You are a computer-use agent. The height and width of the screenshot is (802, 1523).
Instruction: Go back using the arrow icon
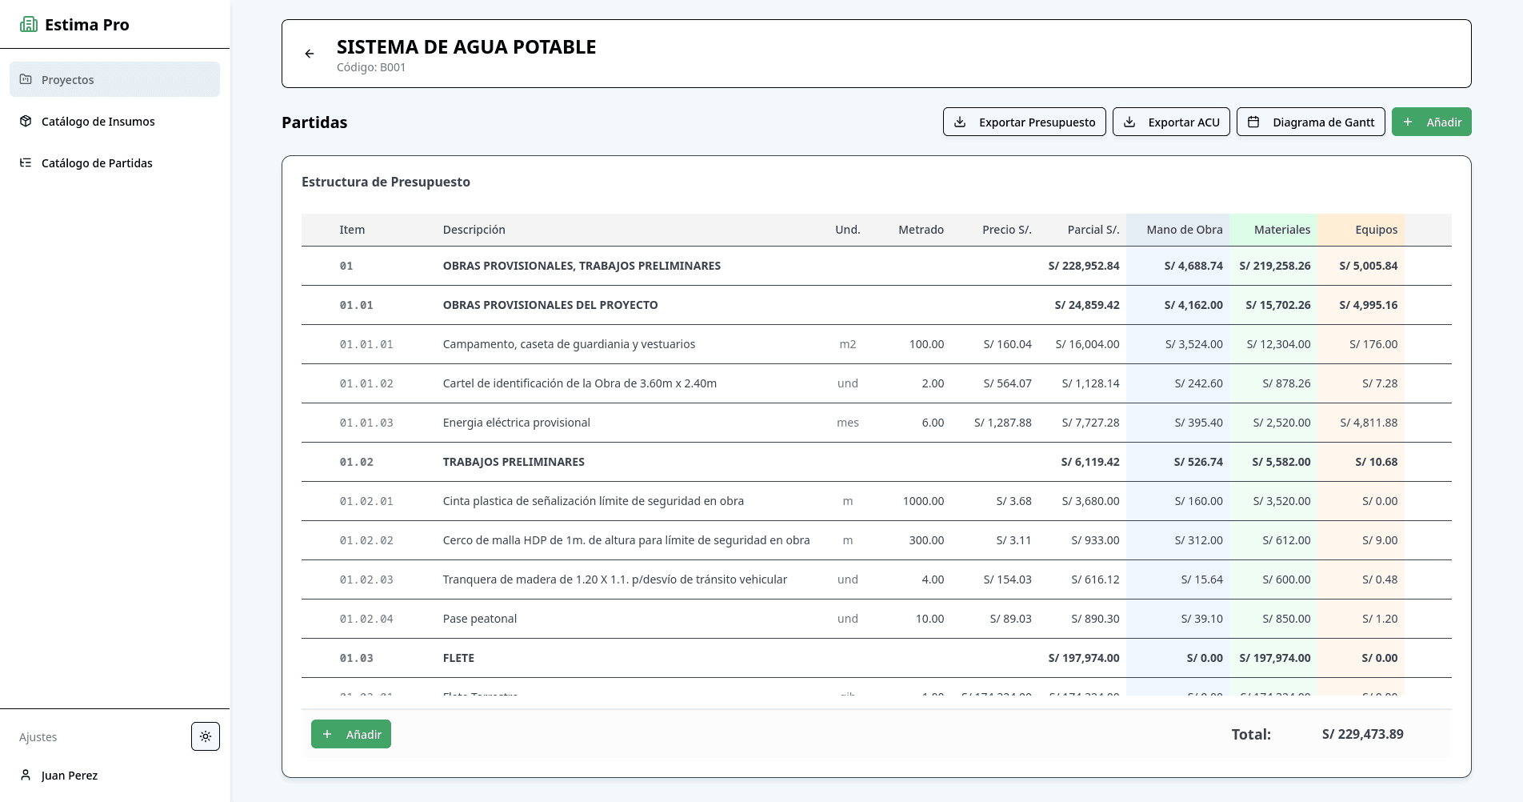(310, 54)
